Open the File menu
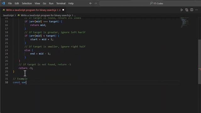The width and height of the screenshot is (201, 113). click(x=10, y=3)
